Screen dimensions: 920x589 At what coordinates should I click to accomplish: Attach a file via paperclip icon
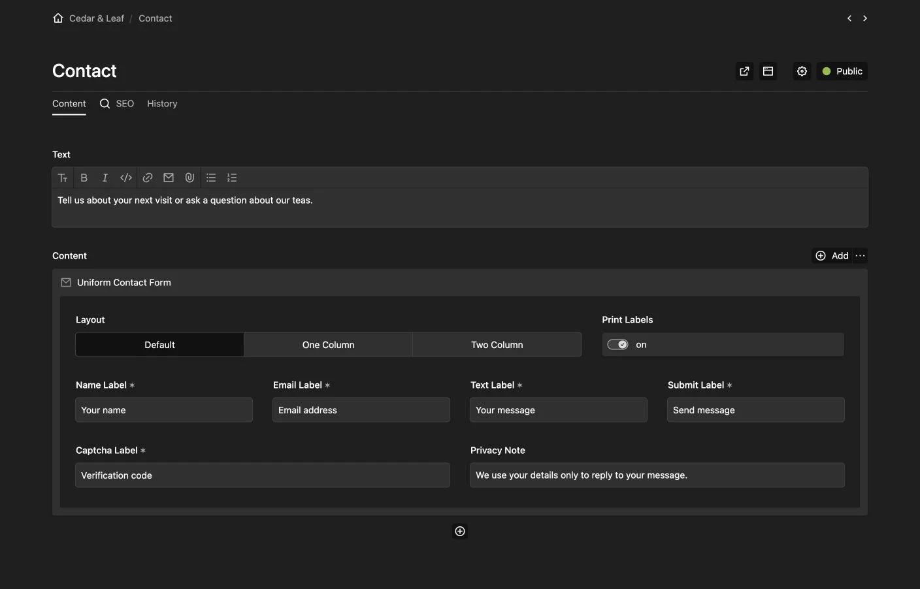click(189, 178)
